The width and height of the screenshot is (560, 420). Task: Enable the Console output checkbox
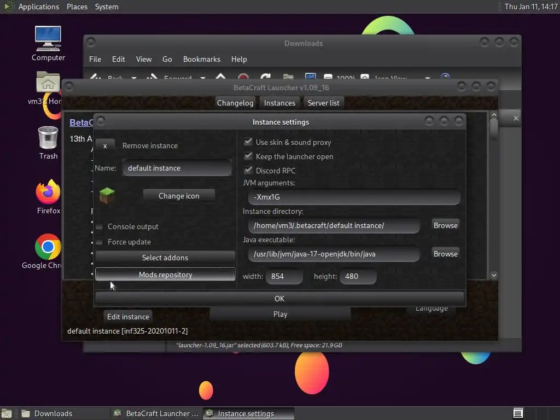pyautogui.click(x=100, y=227)
